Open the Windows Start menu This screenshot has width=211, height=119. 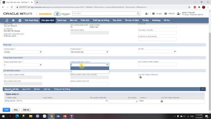click(3, 116)
